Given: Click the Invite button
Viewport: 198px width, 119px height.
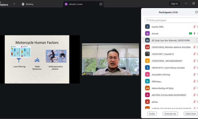Looking at the screenshot, I should click(152, 114).
